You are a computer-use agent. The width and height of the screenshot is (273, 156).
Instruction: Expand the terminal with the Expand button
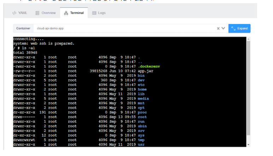(239, 28)
